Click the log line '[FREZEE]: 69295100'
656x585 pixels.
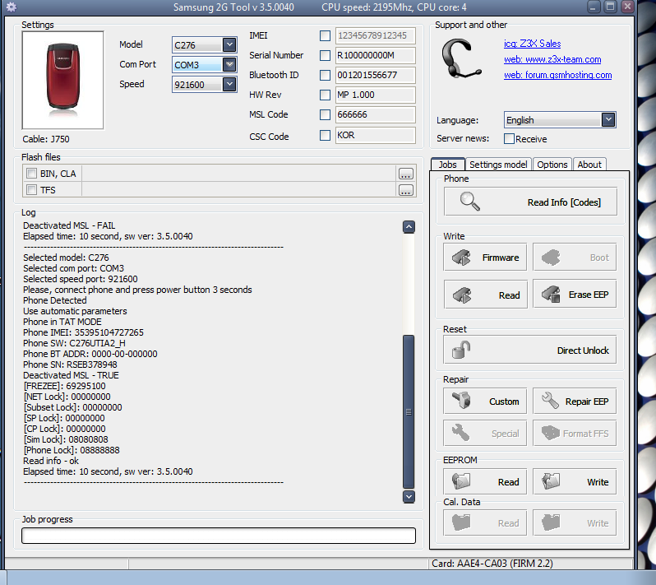[64, 386]
